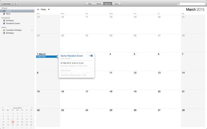The image size is (207, 129).
Task: Select March 13 day cell
Action: (x=169, y=80)
